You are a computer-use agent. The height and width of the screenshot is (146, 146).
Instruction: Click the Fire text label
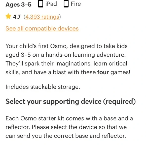click(76, 4)
